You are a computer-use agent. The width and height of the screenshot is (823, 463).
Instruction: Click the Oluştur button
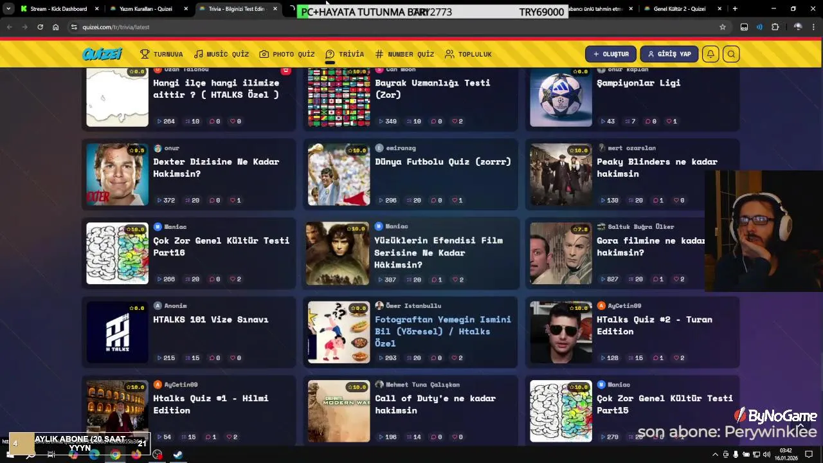click(611, 54)
